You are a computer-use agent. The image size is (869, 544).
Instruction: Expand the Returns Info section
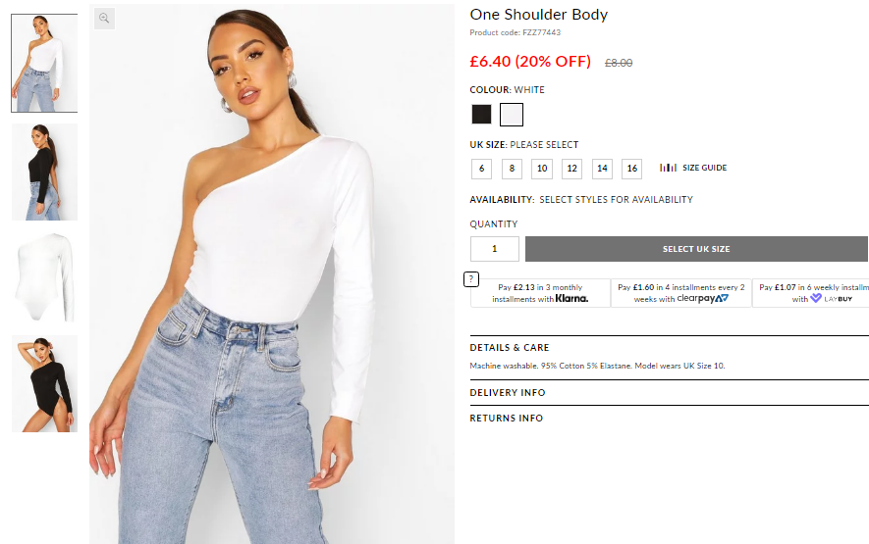click(x=507, y=419)
